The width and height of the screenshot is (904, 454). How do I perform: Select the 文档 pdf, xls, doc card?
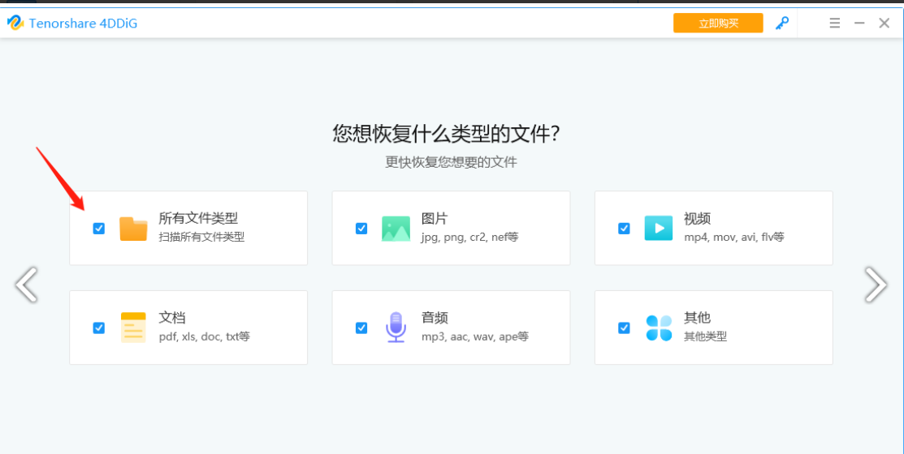(x=188, y=328)
